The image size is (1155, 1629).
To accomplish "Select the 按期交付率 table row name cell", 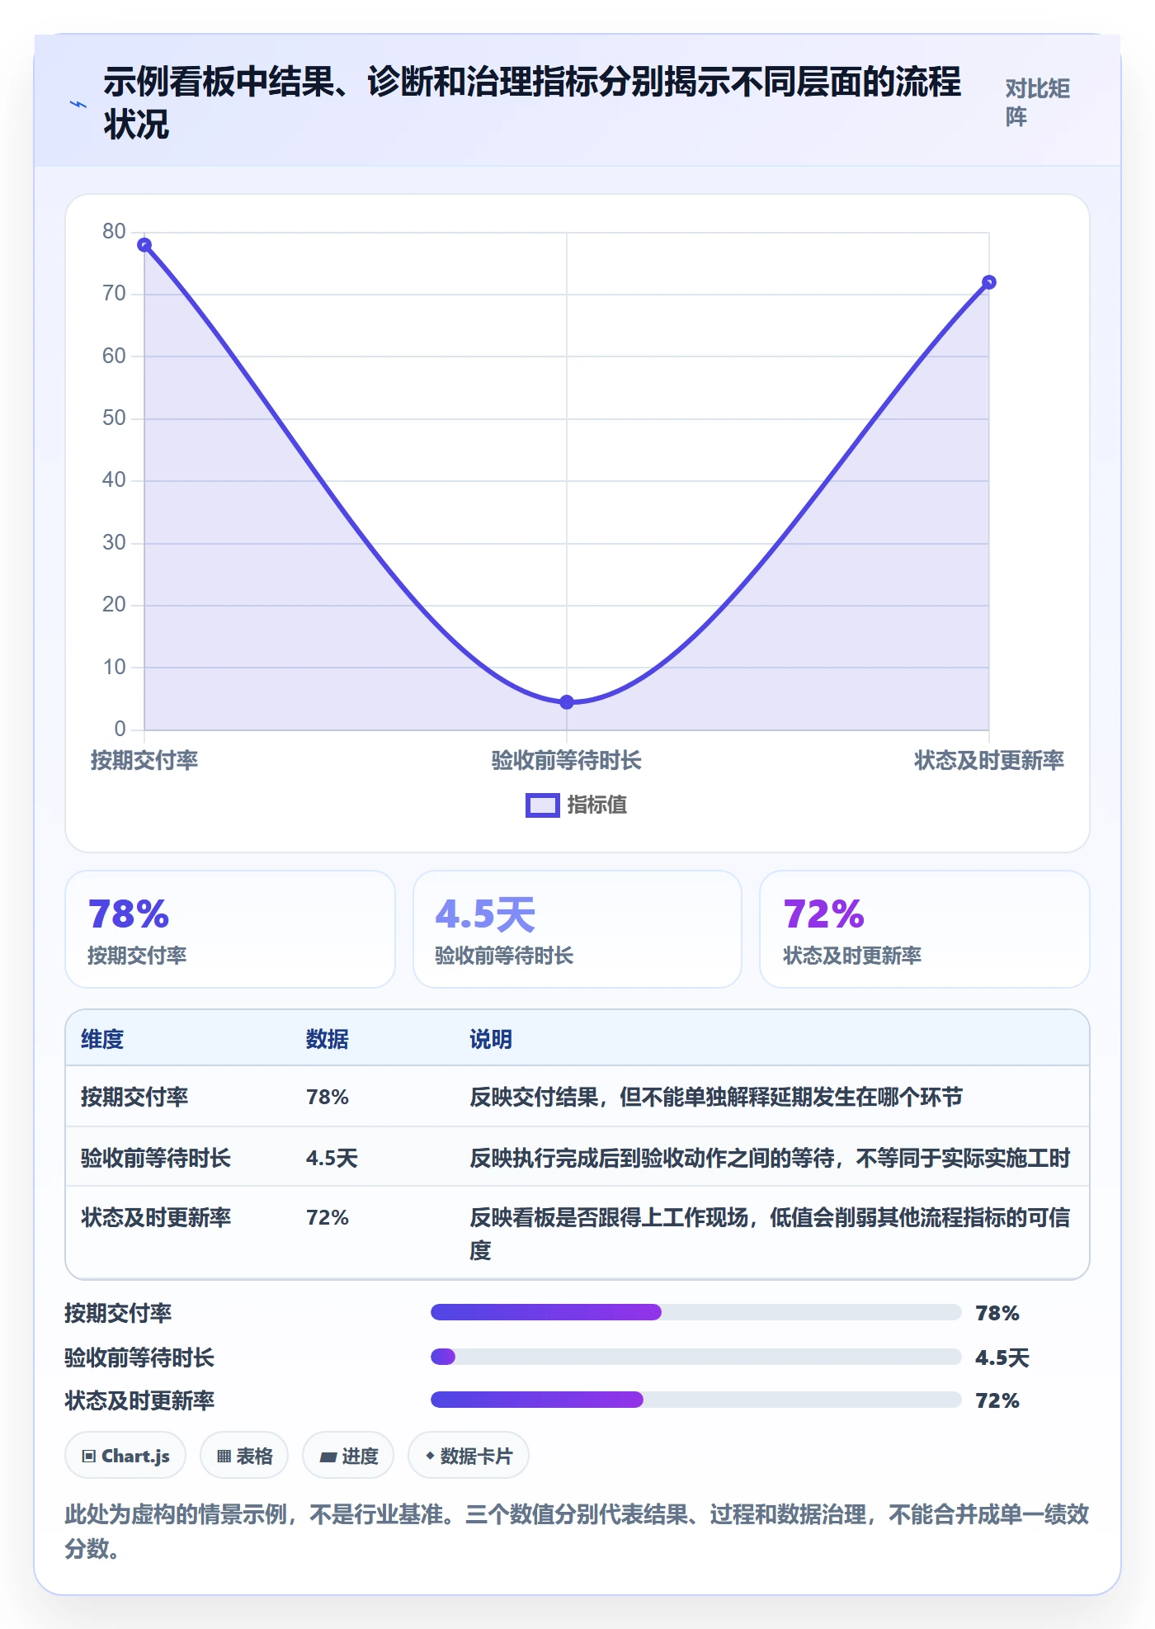I will (134, 1097).
